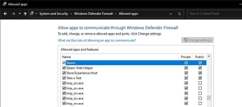Toggle Public checkbox for Steam Web Helper
This screenshot has height=107, width=242.
coord(200,68)
